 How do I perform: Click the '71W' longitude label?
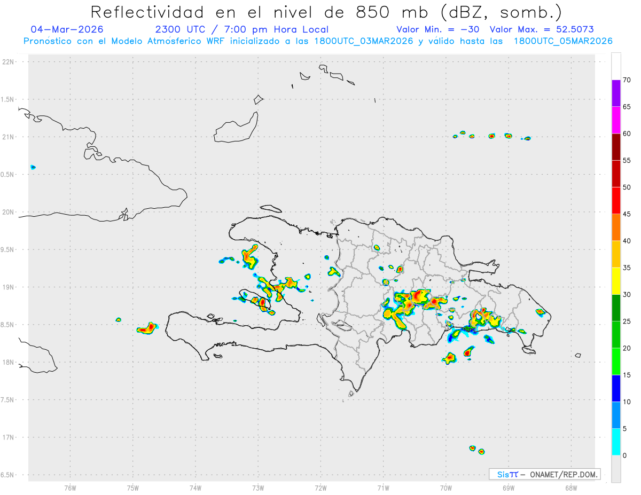click(x=383, y=488)
